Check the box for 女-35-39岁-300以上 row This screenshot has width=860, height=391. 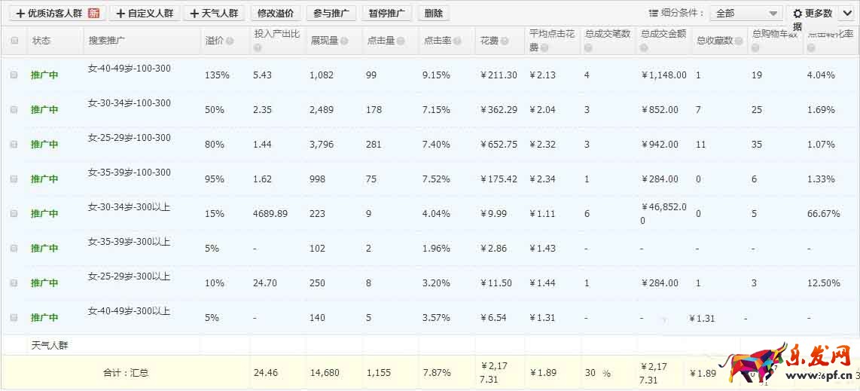coord(14,248)
